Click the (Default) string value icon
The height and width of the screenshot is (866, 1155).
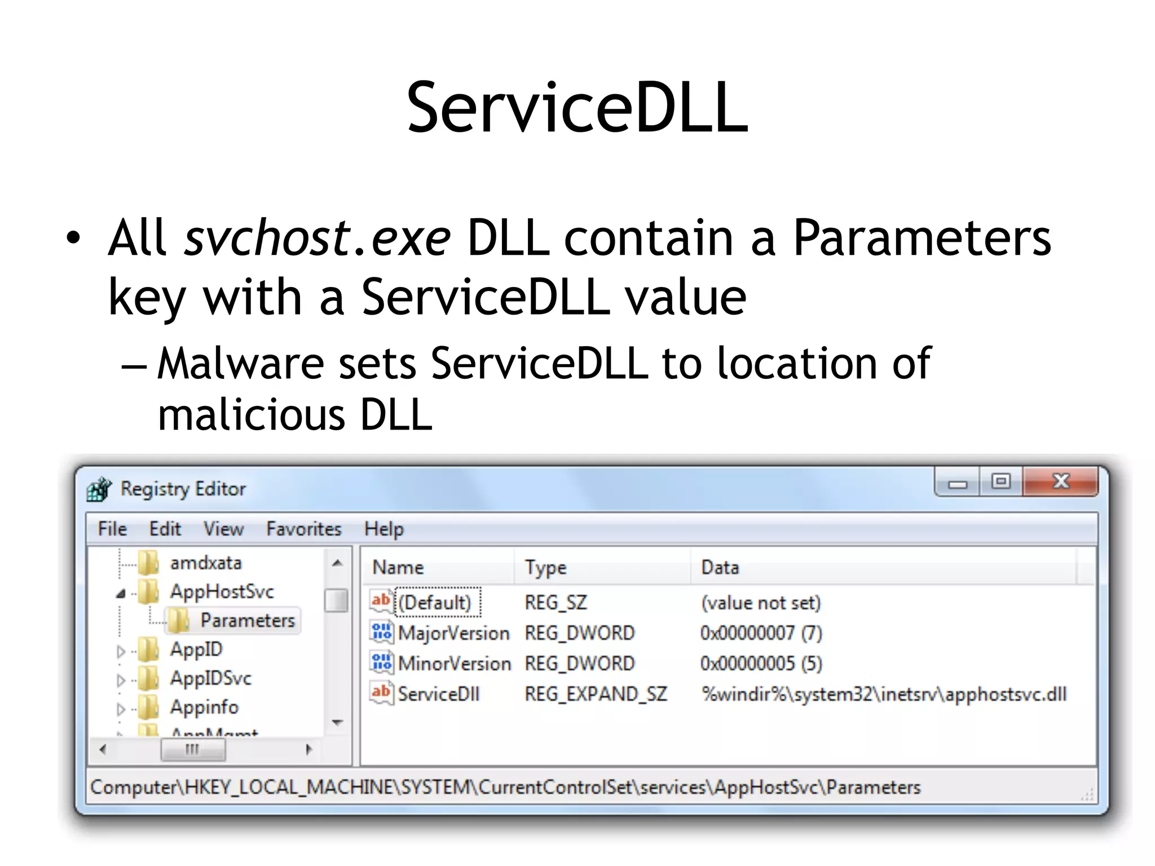(381, 601)
